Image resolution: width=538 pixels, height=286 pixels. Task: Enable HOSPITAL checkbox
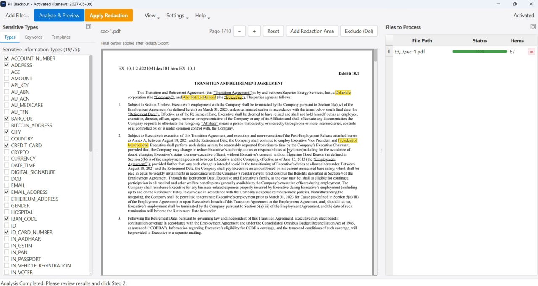pos(7,212)
